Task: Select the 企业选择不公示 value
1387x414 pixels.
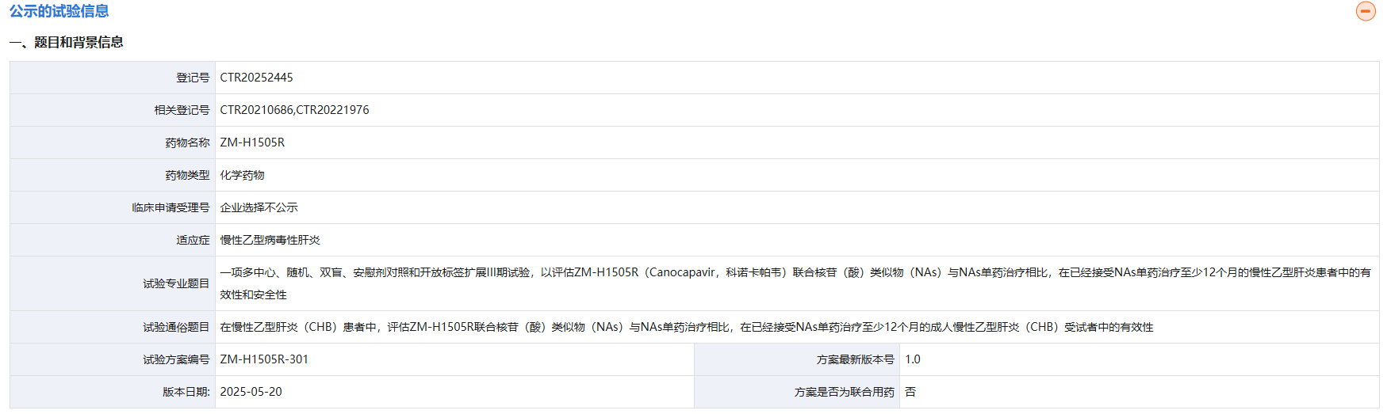Action: (x=259, y=207)
